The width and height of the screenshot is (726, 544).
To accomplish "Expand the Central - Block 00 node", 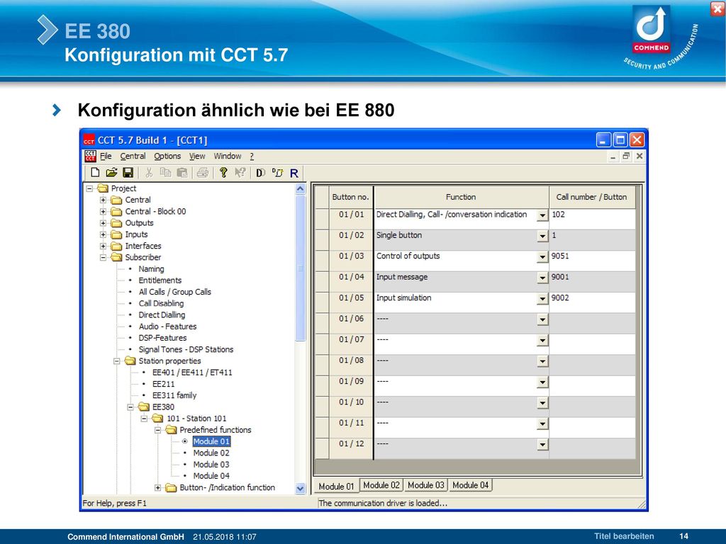I will tap(104, 211).
